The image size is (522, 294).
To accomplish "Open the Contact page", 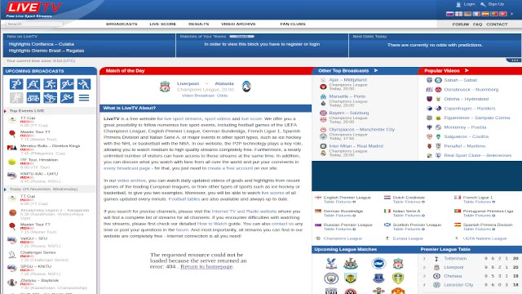I will [x=497, y=24].
